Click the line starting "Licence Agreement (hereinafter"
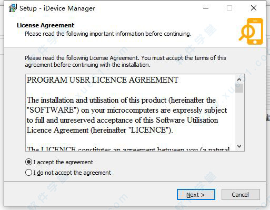270x210 pixels. click(x=100, y=130)
